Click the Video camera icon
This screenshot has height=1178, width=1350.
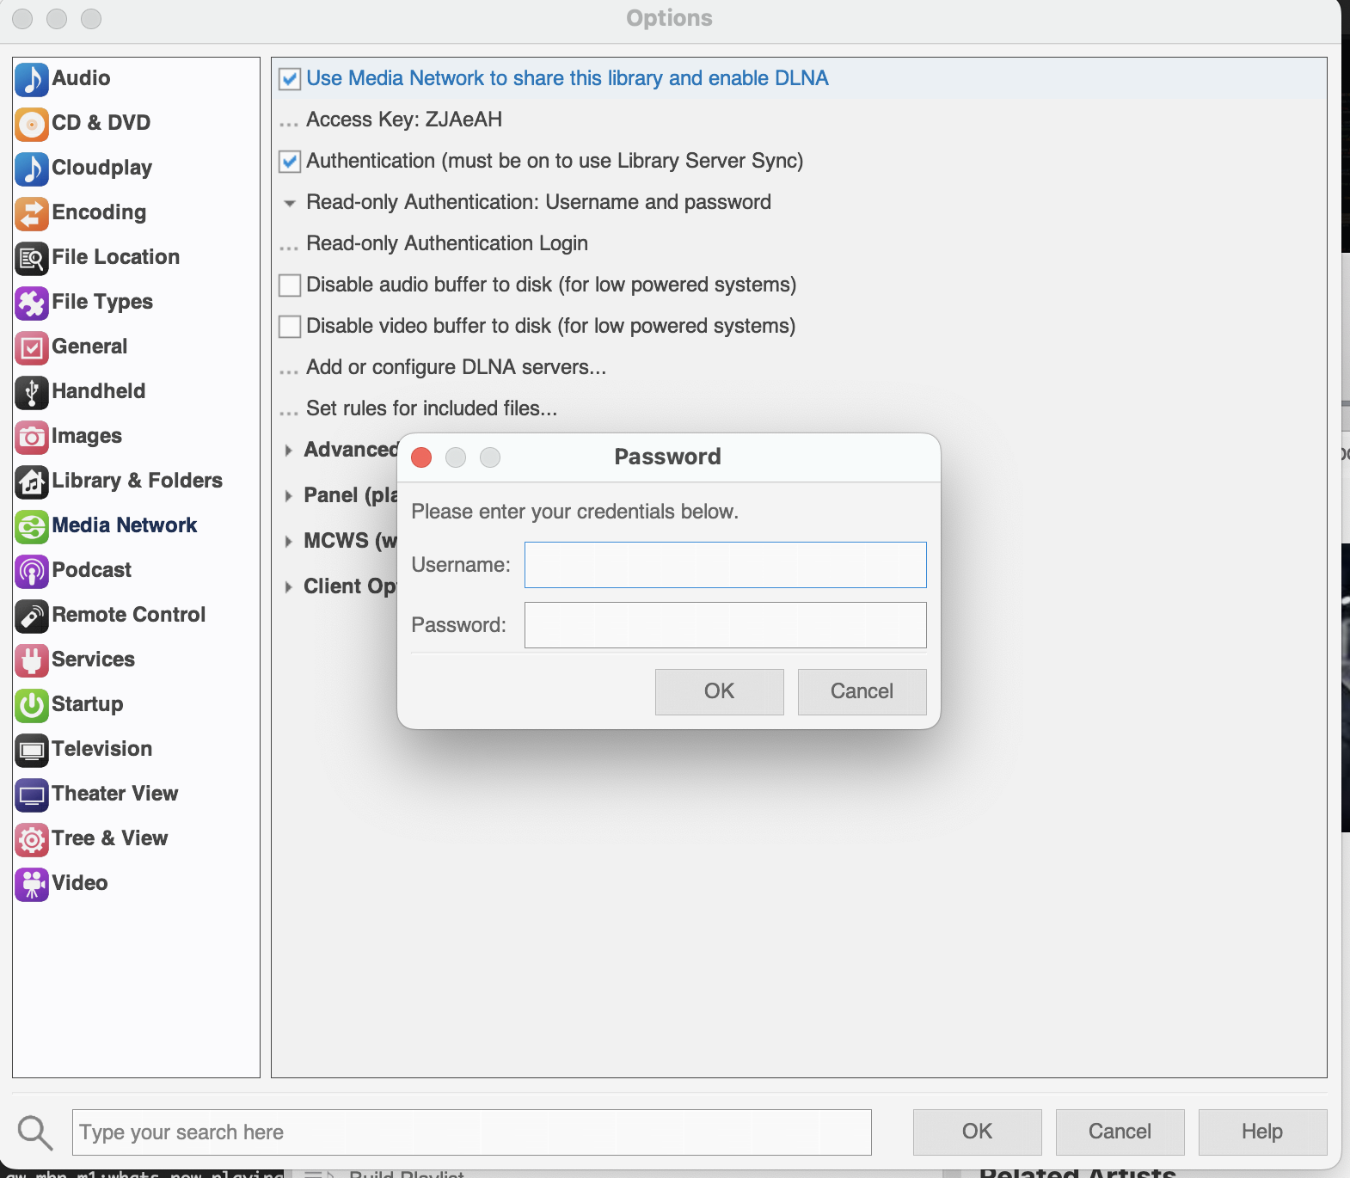pyautogui.click(x=32, y=884)
